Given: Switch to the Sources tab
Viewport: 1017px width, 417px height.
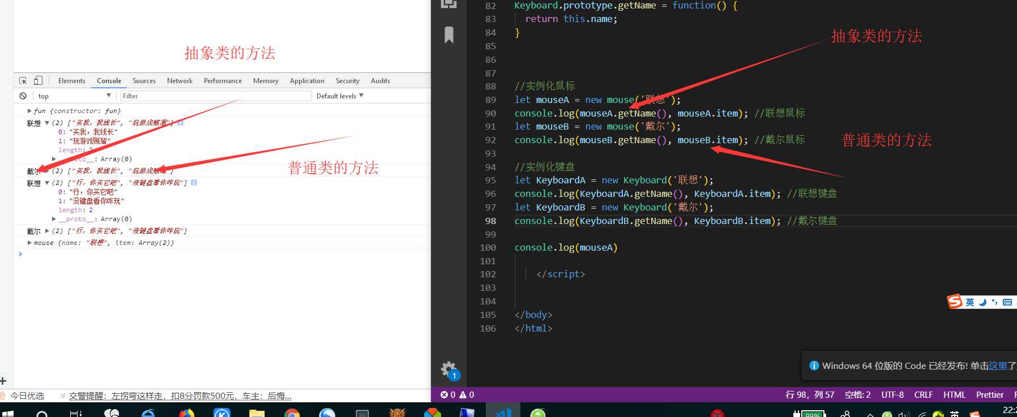Looking at the screenshot, I should pos(144,81).
